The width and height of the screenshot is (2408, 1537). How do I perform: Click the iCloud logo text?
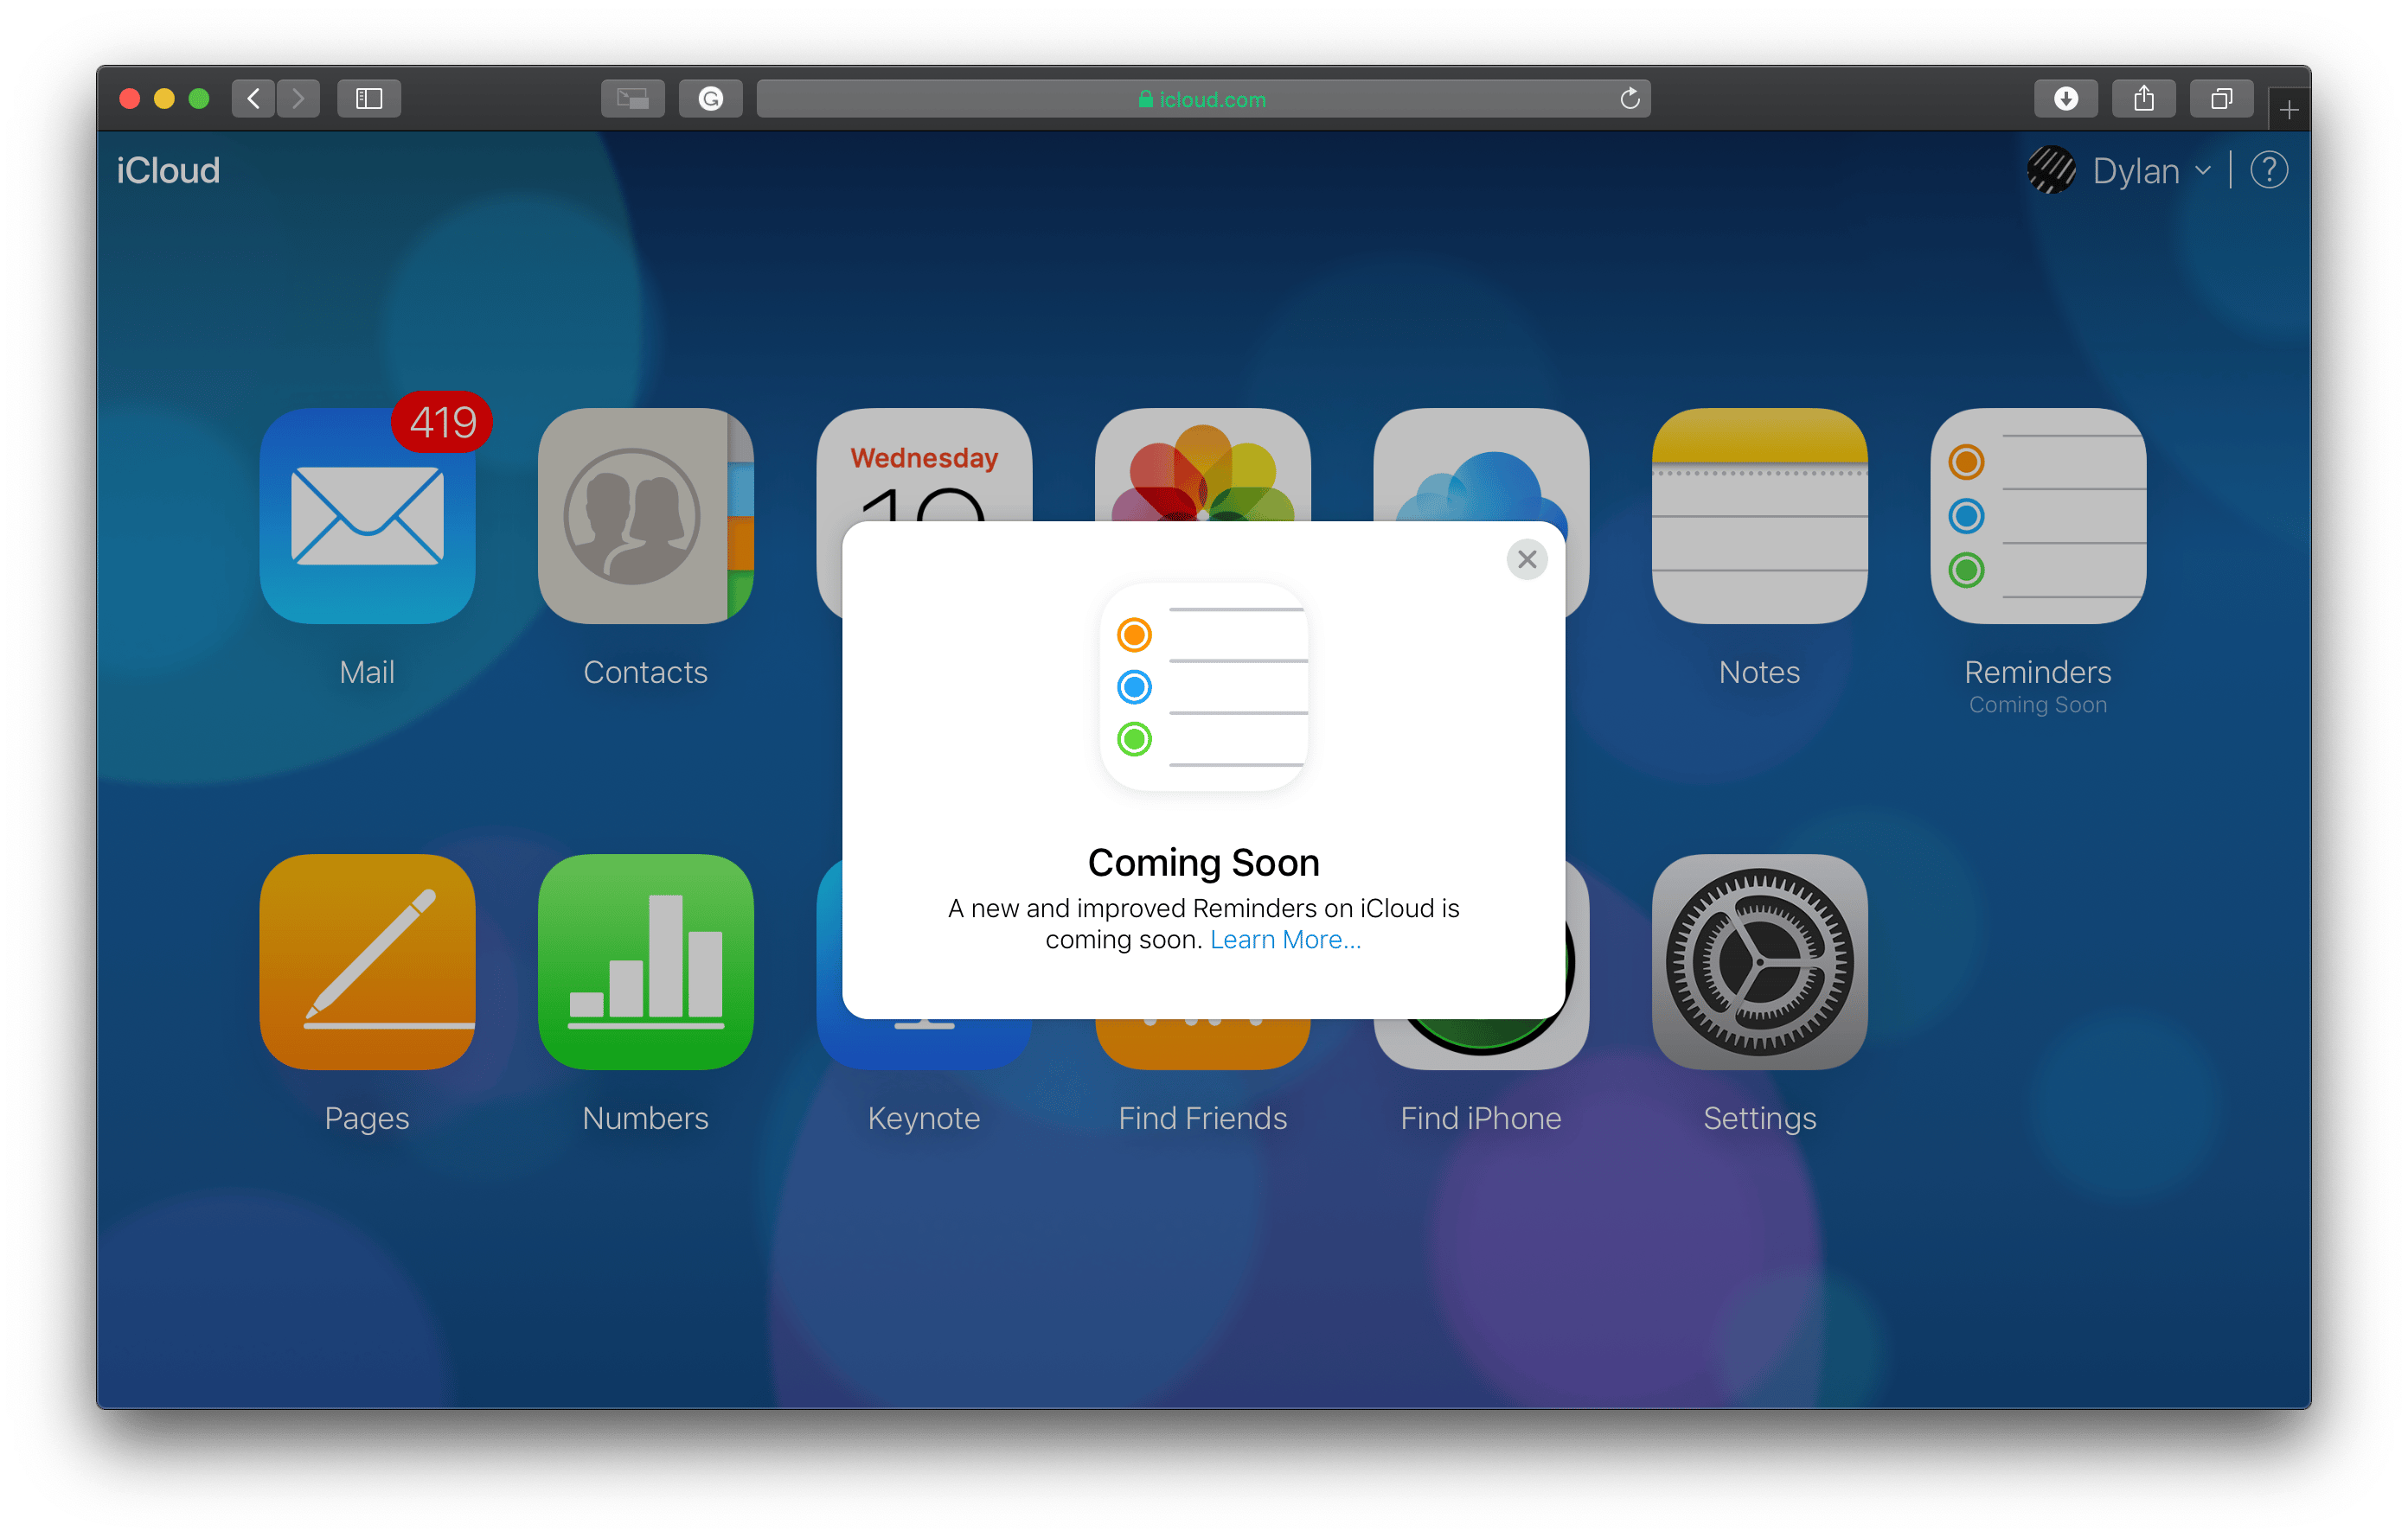(x=168, y=171)
